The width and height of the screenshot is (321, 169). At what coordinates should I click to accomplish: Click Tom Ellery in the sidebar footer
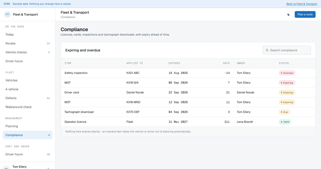[x=19, y=167]
